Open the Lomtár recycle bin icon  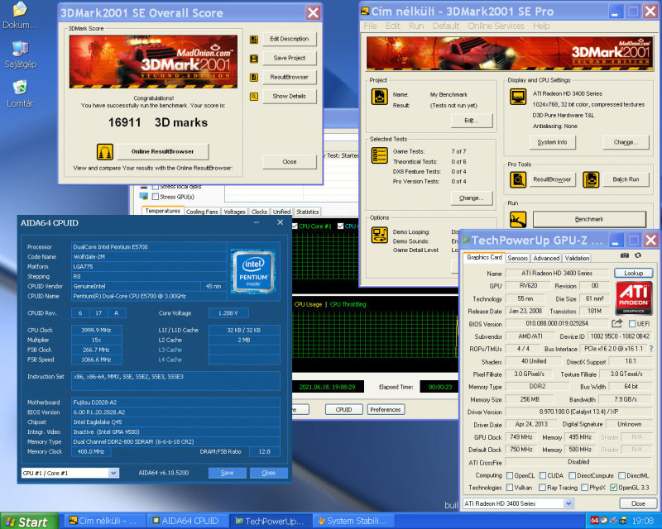(x=20, y=93)
